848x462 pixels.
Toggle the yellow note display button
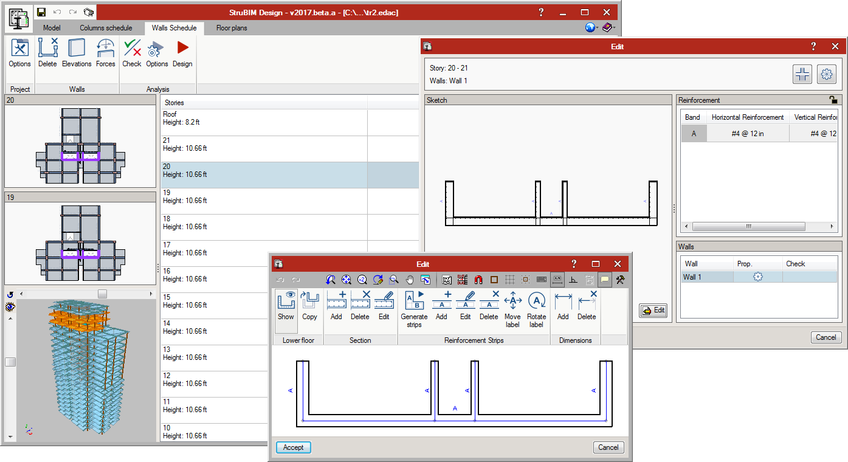[605, 280]
